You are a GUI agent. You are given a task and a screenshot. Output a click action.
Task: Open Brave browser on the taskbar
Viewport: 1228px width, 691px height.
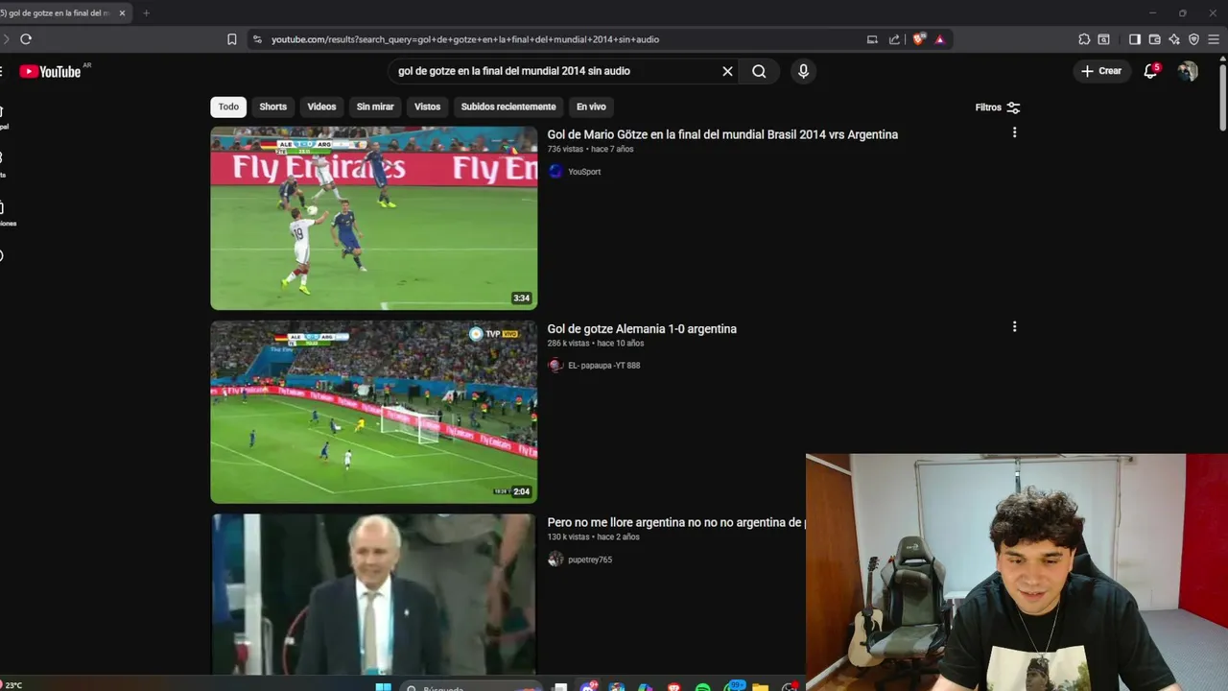pyautogui.click(x=673, y=687)
